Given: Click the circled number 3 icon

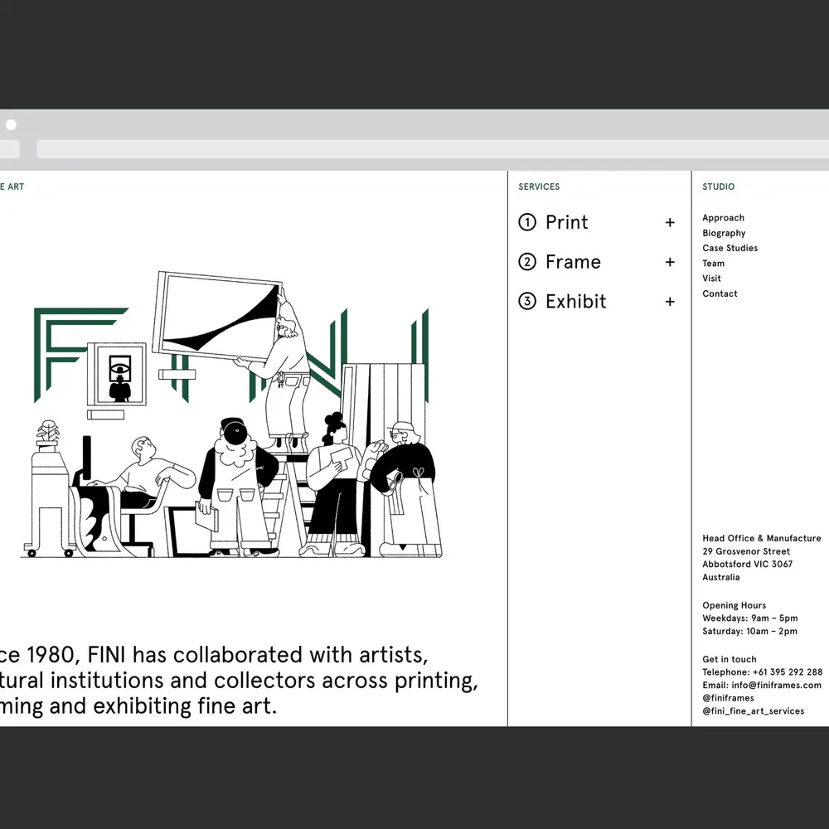Looking at the screenshot, I should pos(527,302).
